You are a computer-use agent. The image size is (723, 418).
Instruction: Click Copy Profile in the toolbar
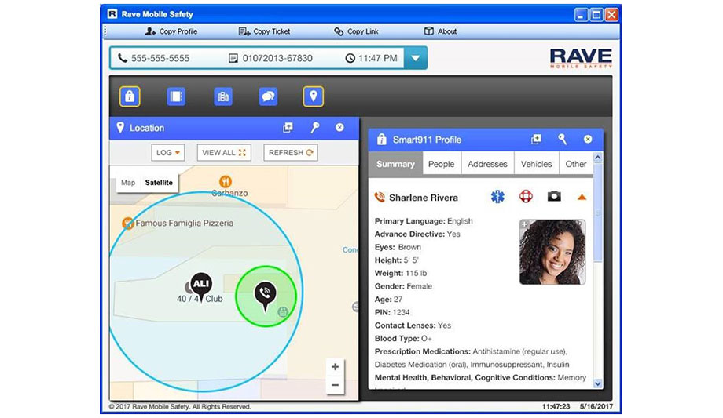pyautogui.click(x=171, y=31)
